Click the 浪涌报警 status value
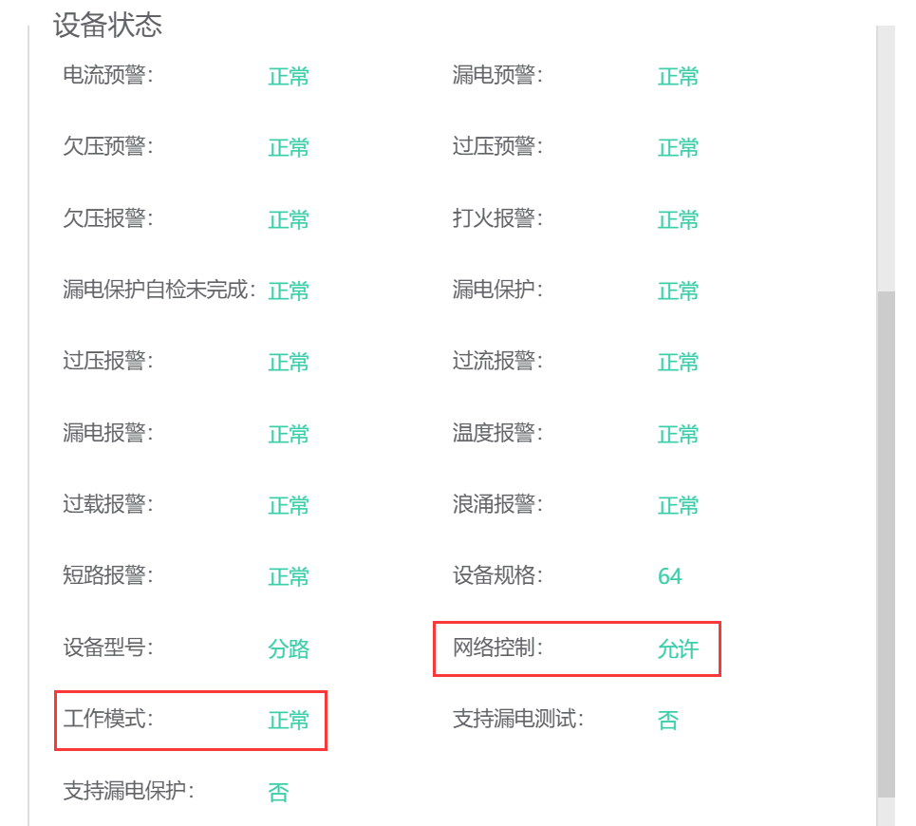Image resolution: width=916 pixels, height=826 pixels. pos(678,505)
